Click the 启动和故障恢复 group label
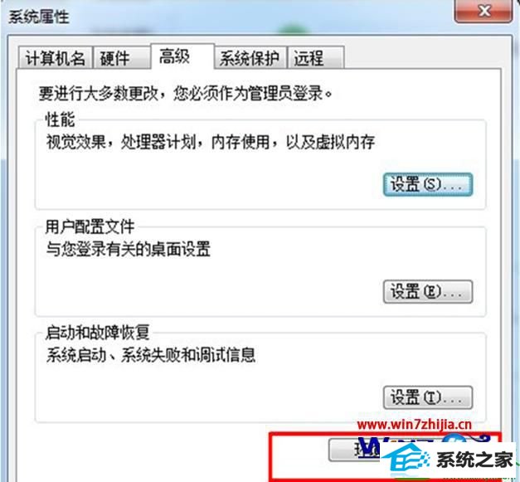This screenshot has width=520, height=482. click(x=97, y=333)
